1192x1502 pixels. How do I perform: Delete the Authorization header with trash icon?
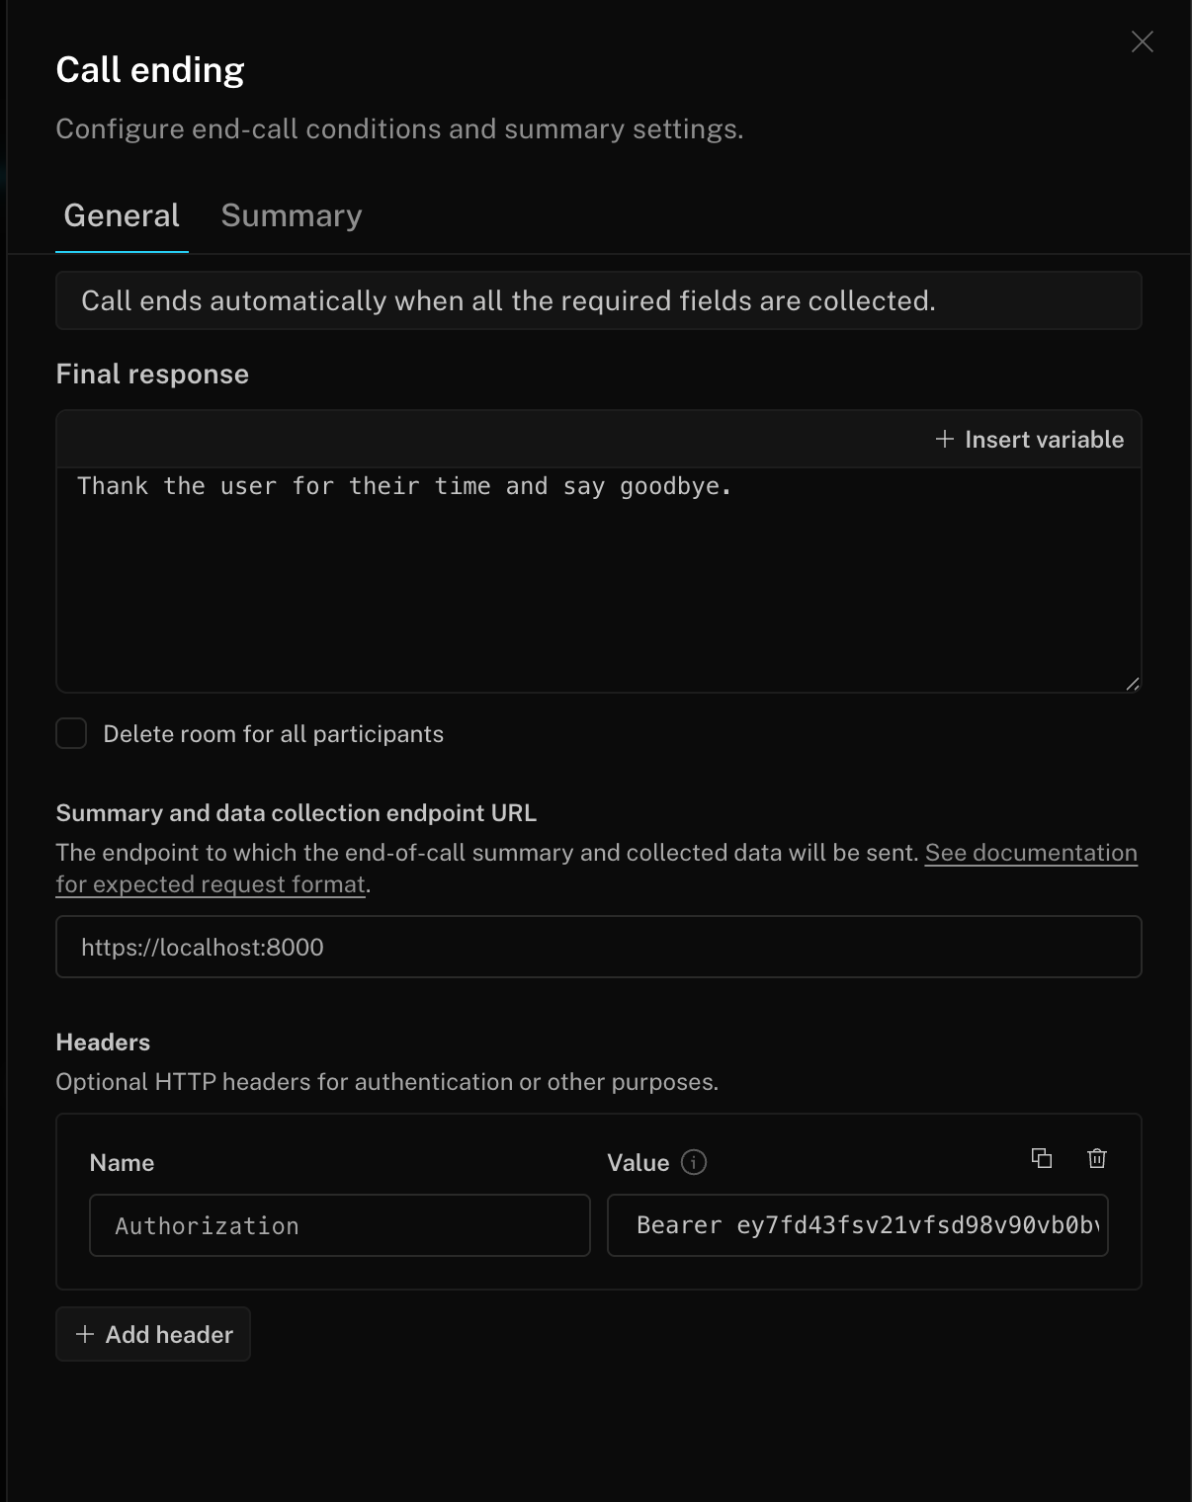1097,1158
